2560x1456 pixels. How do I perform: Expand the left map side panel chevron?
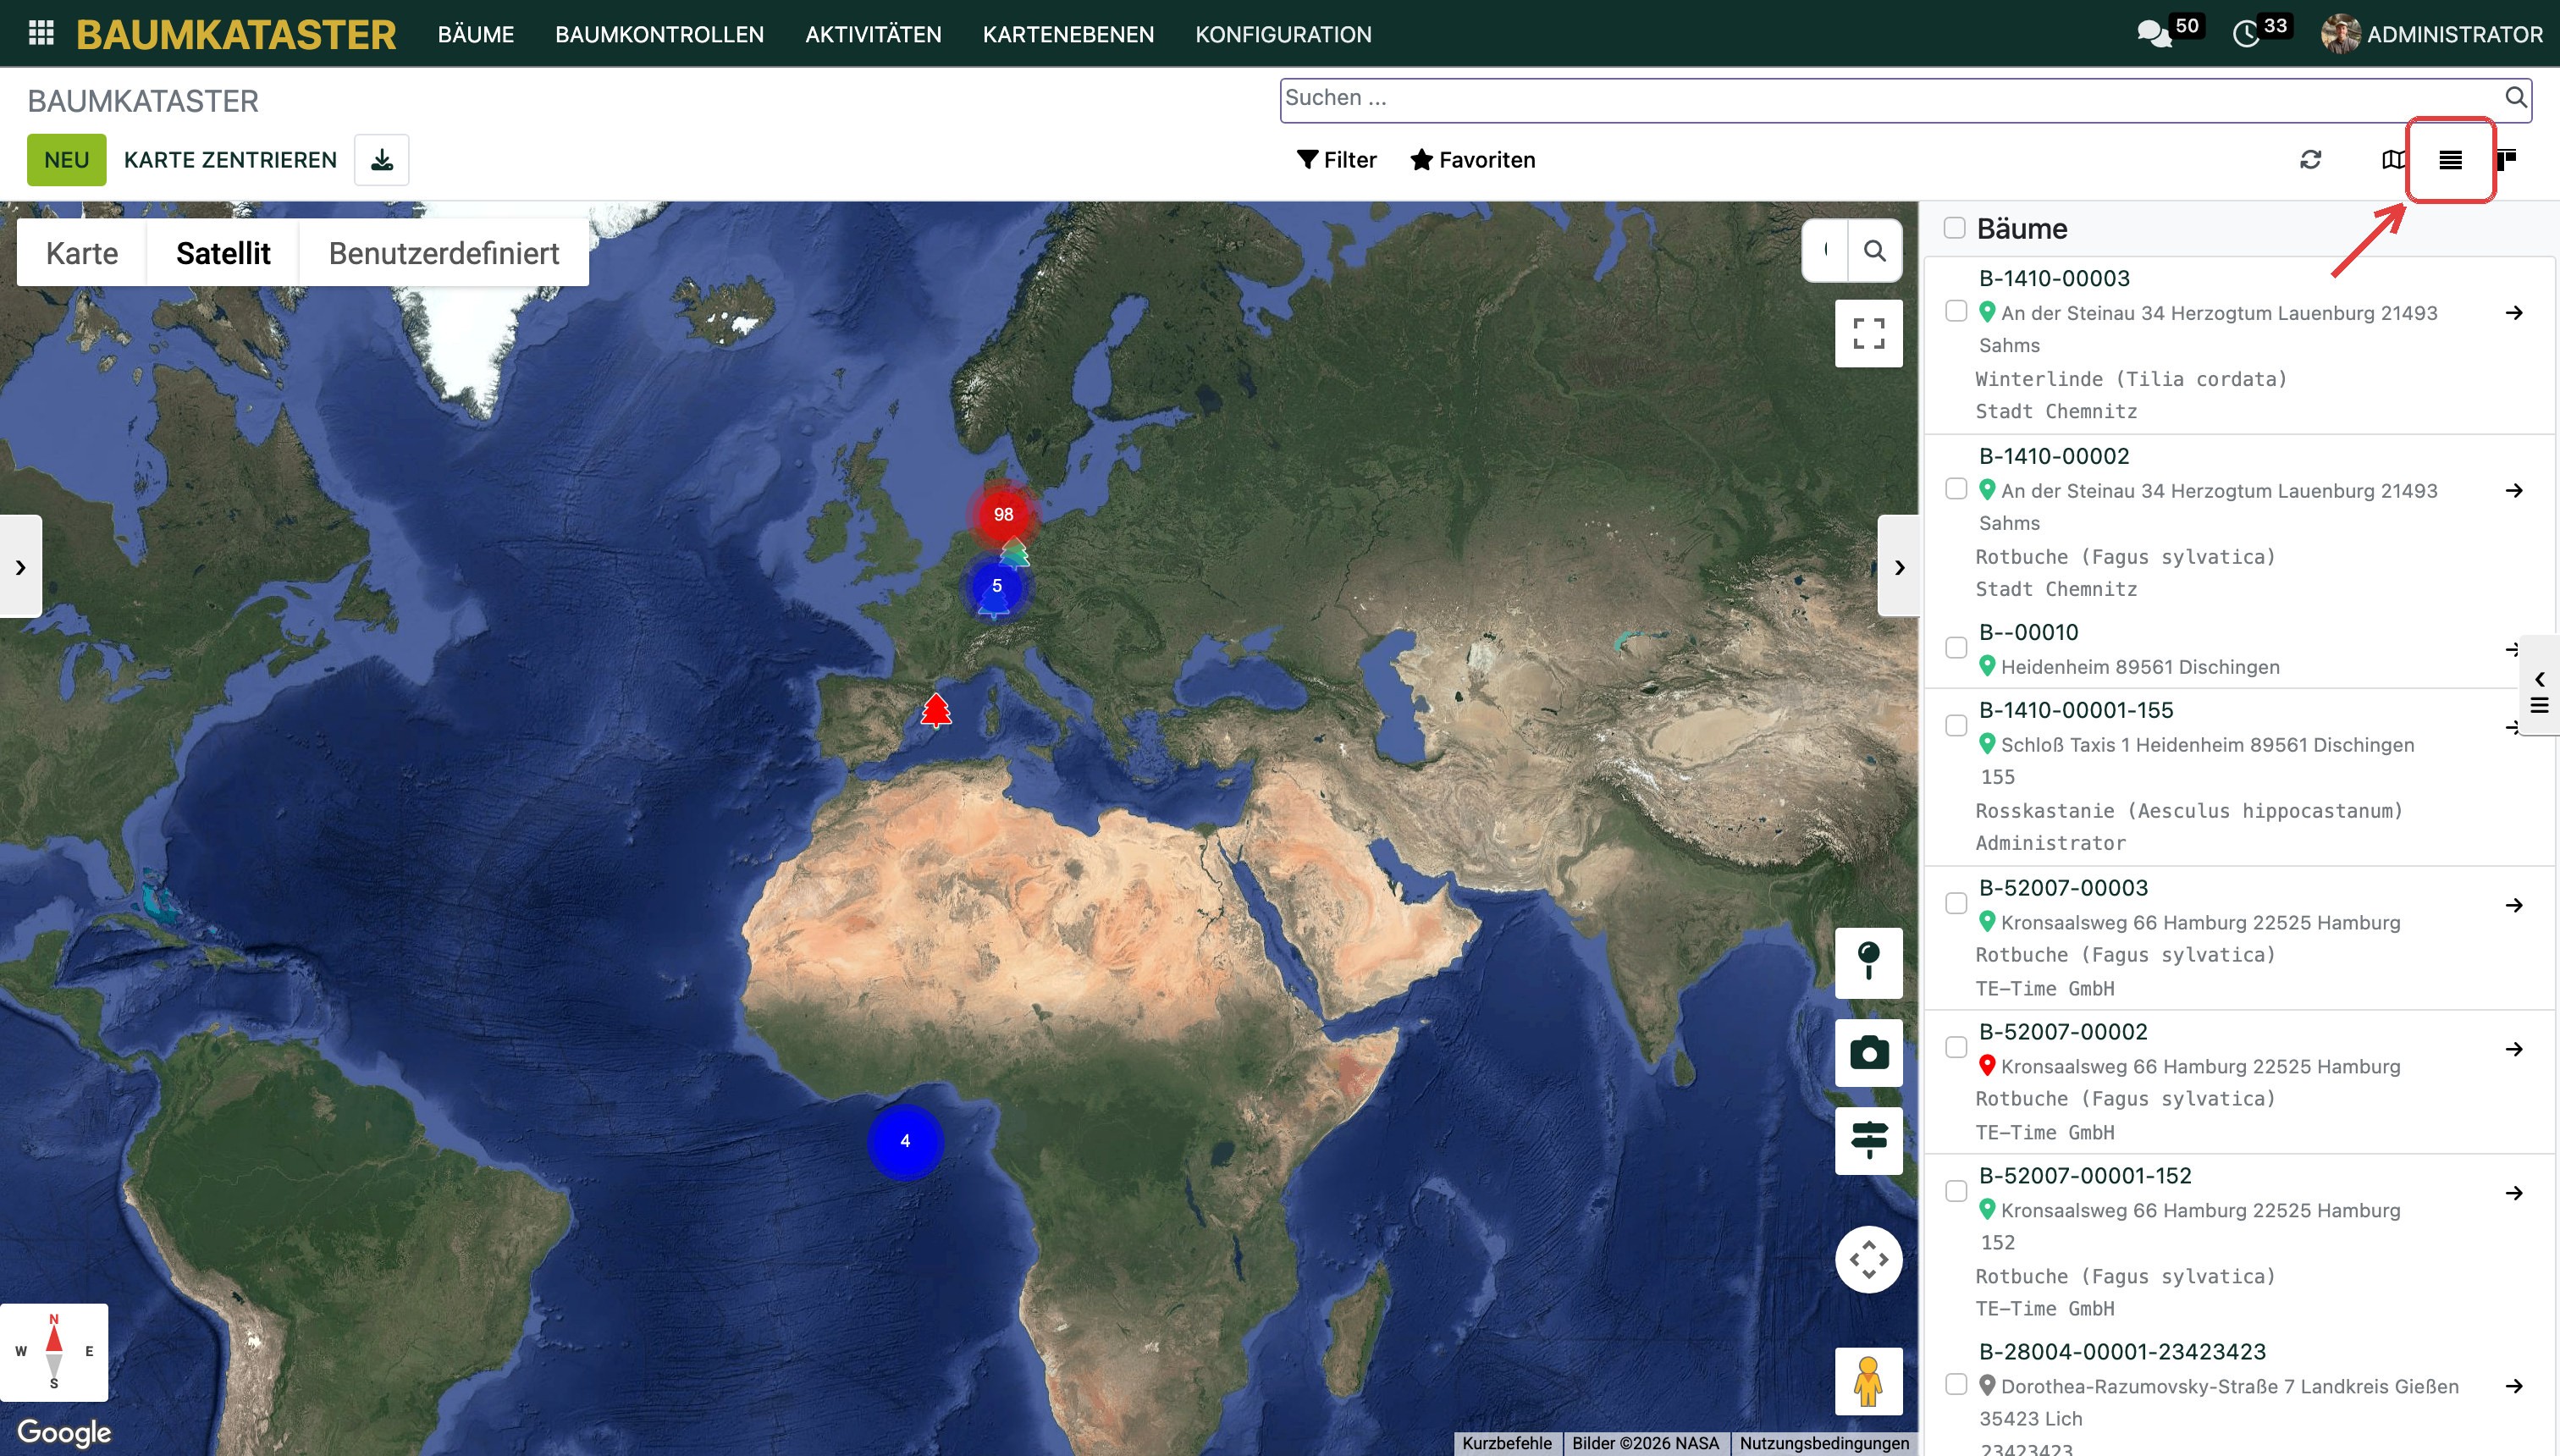pyautogui.click(x=20, y=567)
